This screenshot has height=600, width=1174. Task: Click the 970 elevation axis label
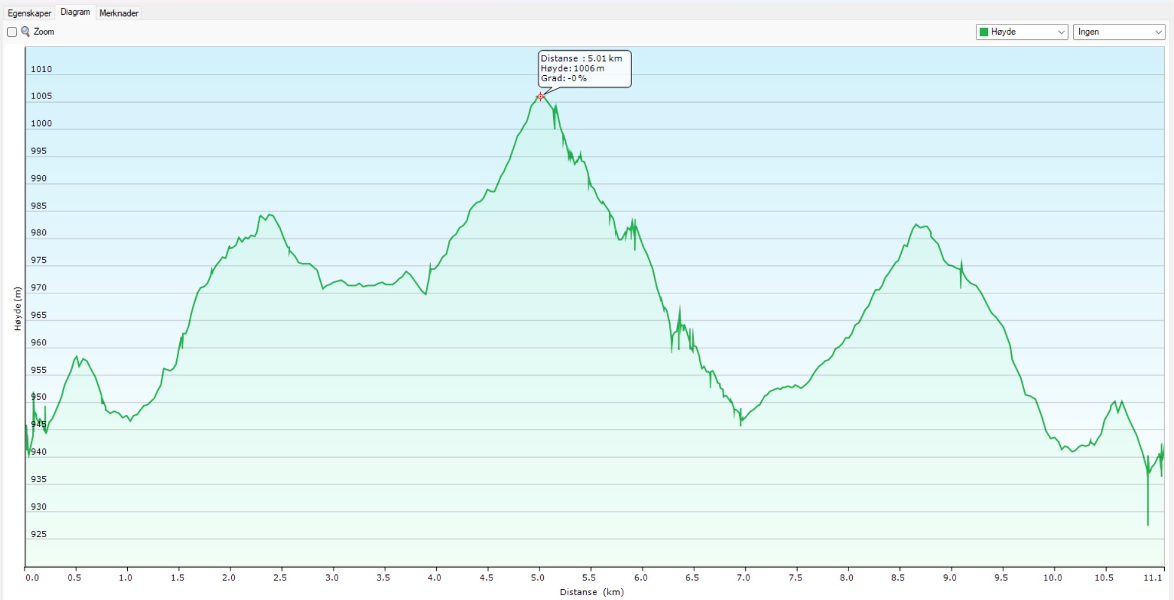click(39, 288)
